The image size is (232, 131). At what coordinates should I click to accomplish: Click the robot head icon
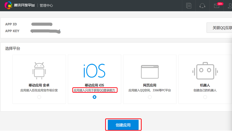pyautogui.click(x=205, y=71)
